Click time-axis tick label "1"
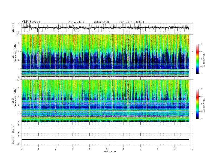The image size is (216, 167). (38, 149)
